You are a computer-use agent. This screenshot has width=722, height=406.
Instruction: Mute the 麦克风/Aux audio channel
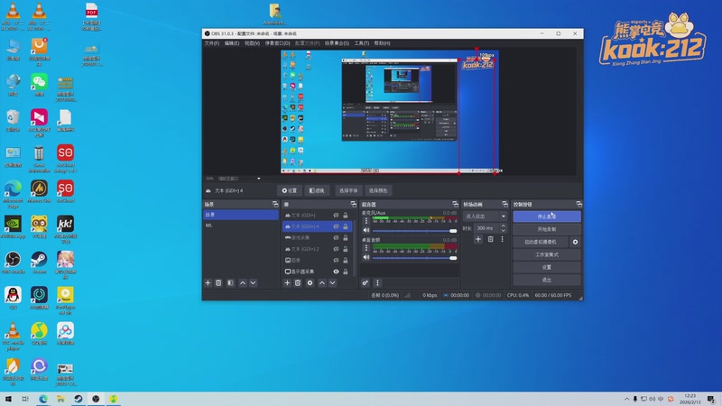366,230
